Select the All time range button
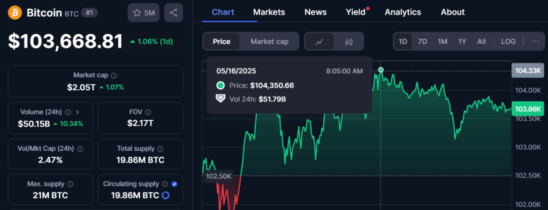 [x=482, y=42]
